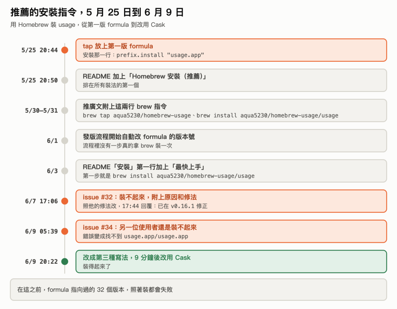Click the green title "改成第三種寫法，9 分鐘後改用 Cask"
Screen dimensions: 397x309
[137, 257]
